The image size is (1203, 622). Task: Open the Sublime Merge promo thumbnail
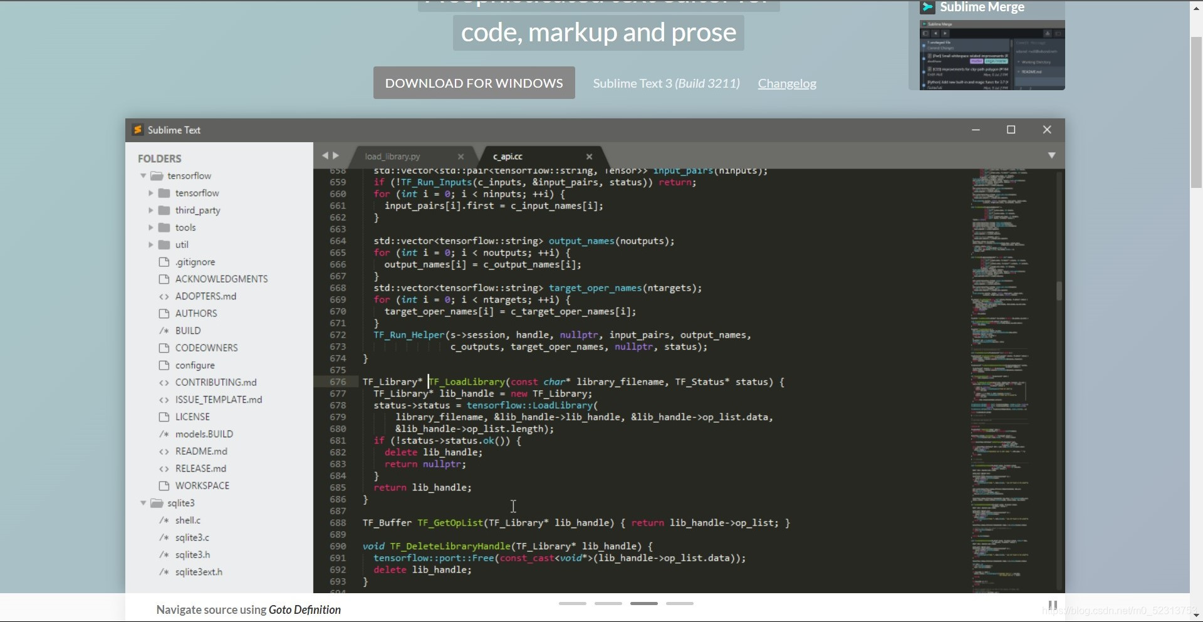[992, 55]
